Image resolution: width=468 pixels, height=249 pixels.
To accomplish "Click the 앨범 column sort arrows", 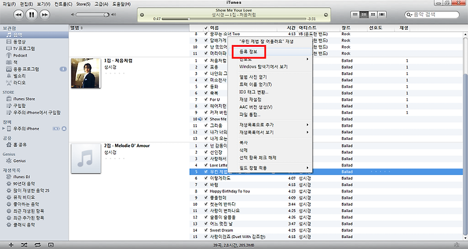I will tap(82, 28).
